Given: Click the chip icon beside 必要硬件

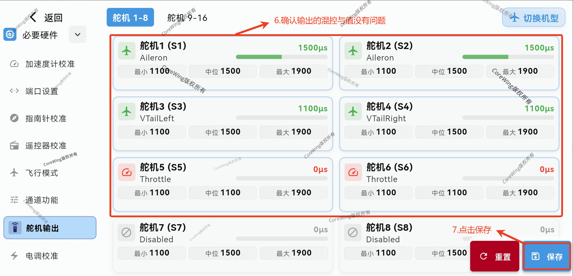Looking at the screenshot, I should pos(10,34).
